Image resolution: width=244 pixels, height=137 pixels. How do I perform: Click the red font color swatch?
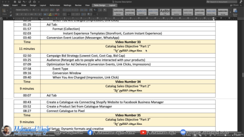pyautogui.click(x=56, y=14)
